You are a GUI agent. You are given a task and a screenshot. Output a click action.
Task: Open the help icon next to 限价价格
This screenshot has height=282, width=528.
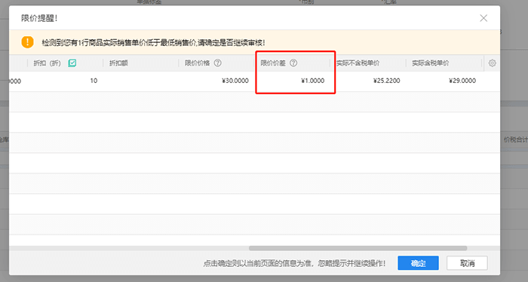[x=218, y=63]
